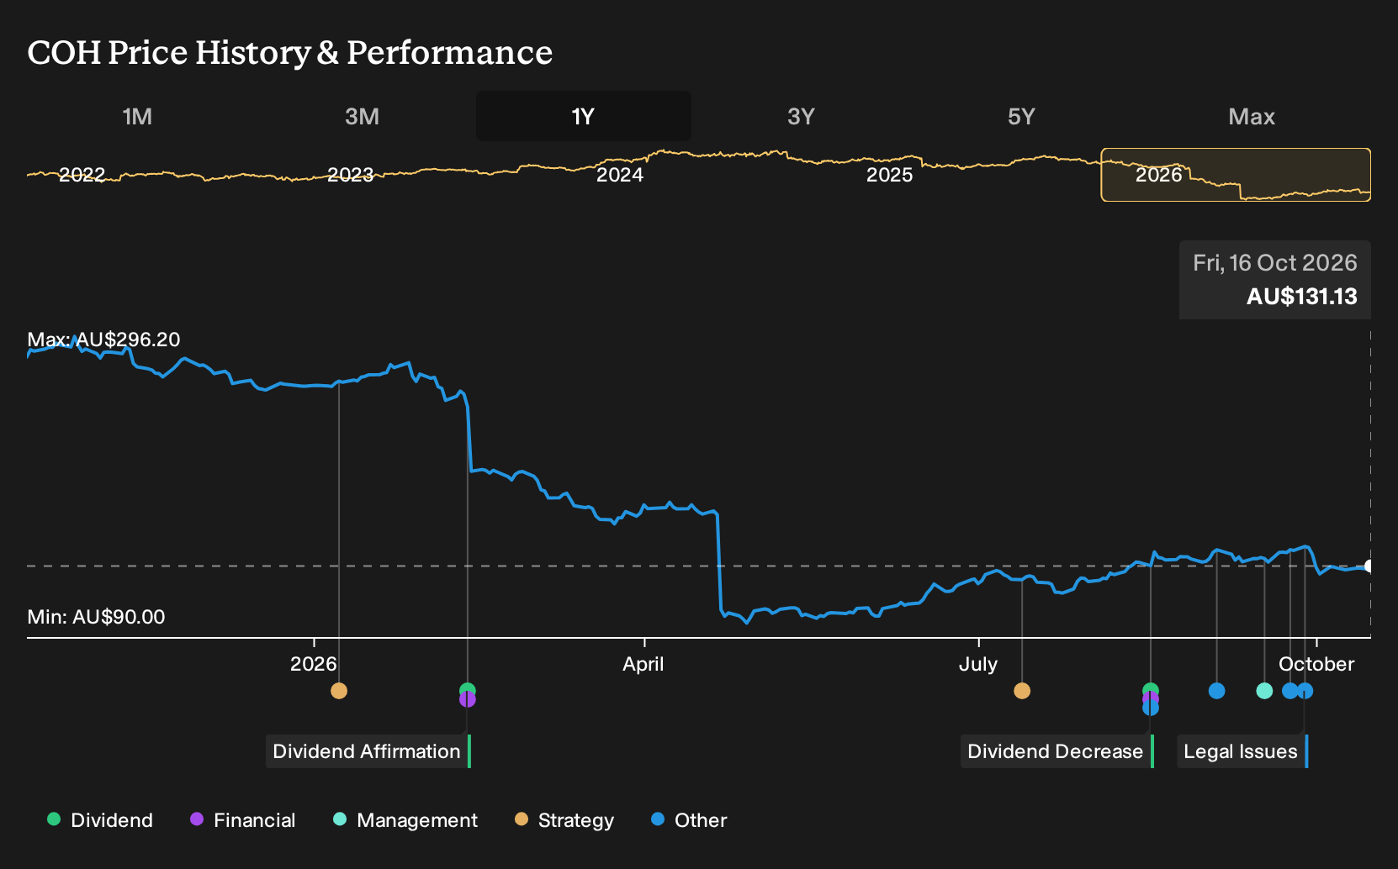Click the highlighted 2026 range selector window
1398x869 pixels.
click(x=1236, y=175)
